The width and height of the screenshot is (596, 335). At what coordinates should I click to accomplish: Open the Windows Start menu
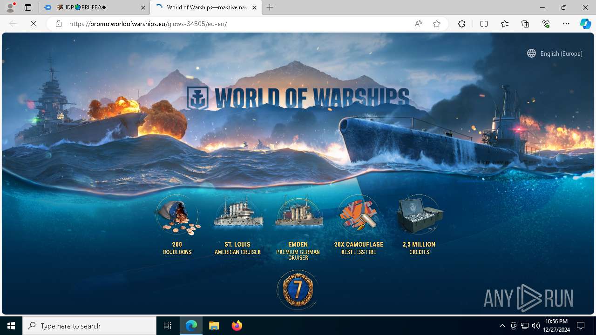11,326
